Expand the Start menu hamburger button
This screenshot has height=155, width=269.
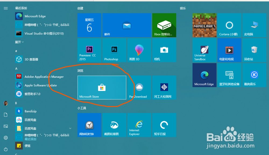pos(6,8)
